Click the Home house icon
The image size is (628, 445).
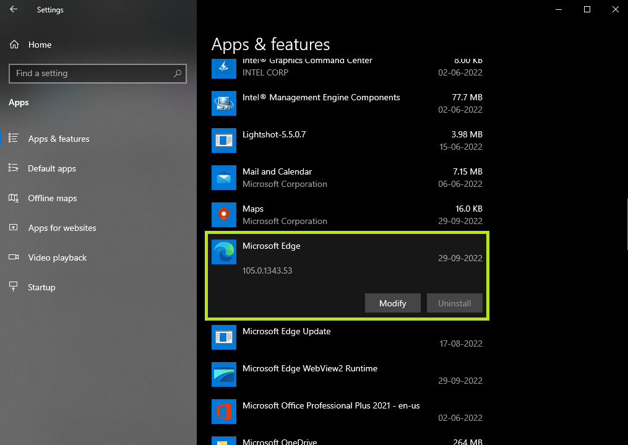pos(14,45)
